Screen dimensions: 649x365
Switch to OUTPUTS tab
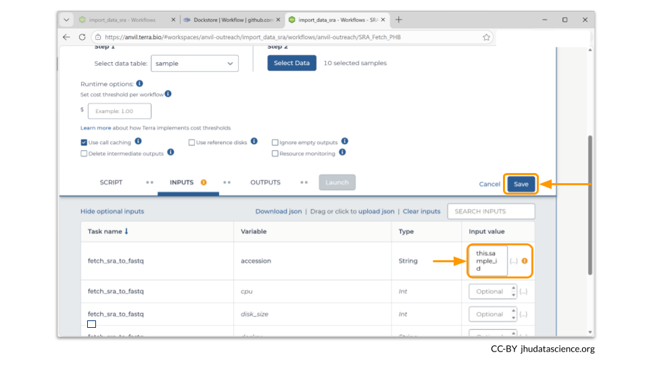click(265, 182)
